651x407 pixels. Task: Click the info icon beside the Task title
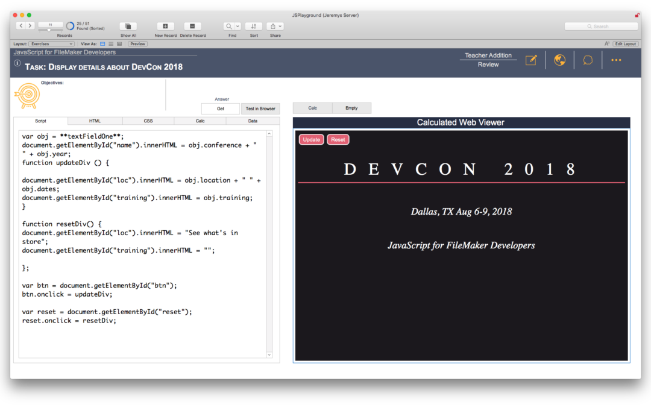pyautogui.click(x=17, y=63)
